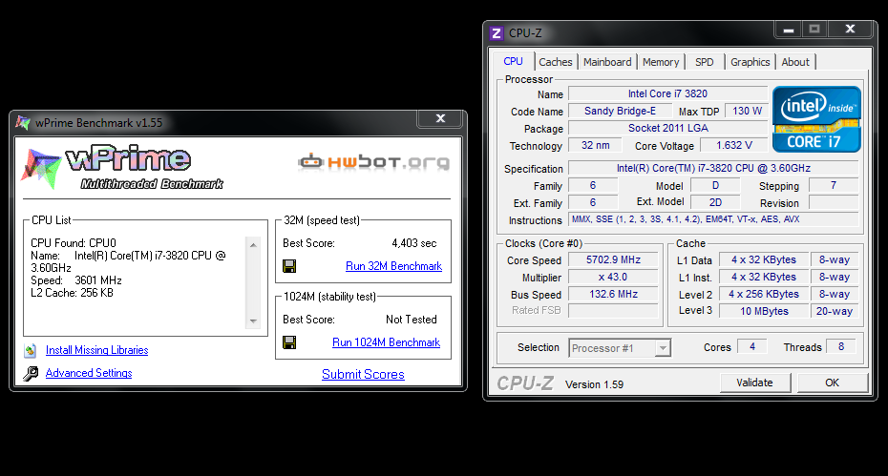The height and width of the screenshot is (476, 888).
Task: Click the L2 Cache: 256 KB line
Action: click(72, 293)
